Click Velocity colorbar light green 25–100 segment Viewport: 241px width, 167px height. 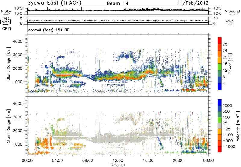pyautogui.click(x=220, y=120)
